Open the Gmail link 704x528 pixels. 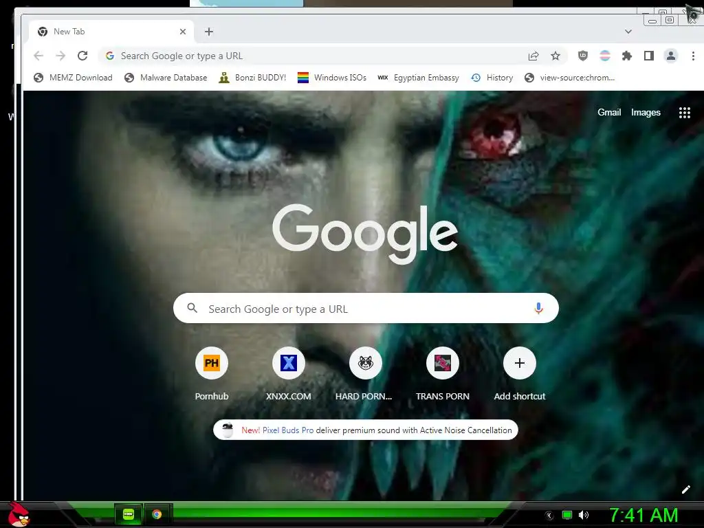click(609, 112)
